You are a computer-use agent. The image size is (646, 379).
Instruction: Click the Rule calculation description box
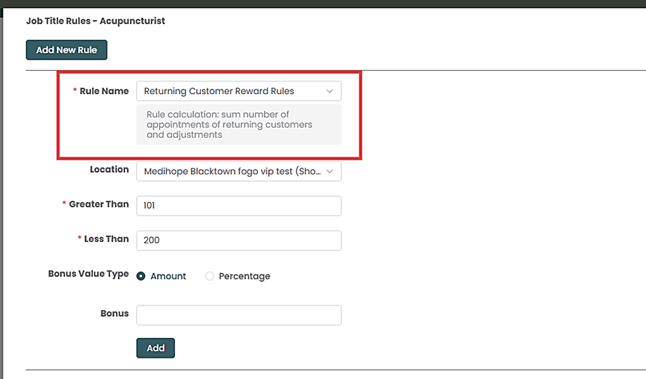pos(239,125)
